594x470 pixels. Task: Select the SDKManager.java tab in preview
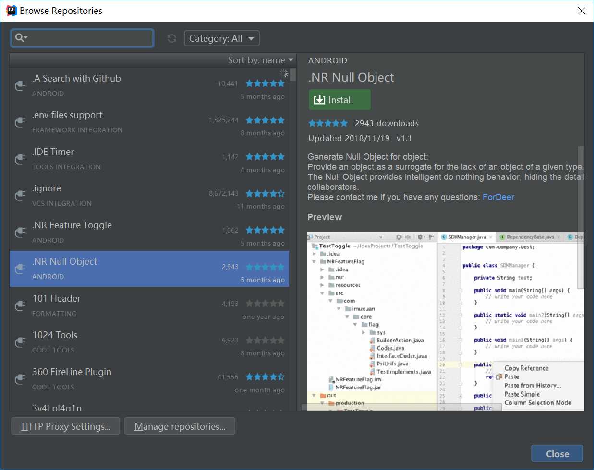coord(467,237)
